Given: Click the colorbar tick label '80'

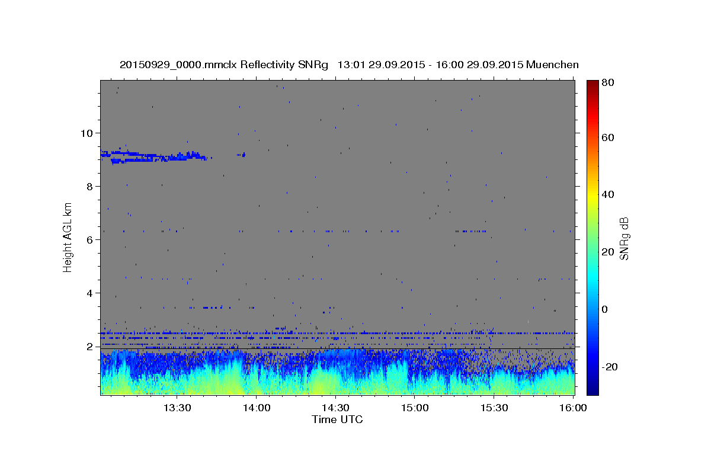Looking at the screenshot, I should click(x=608, y=83).
